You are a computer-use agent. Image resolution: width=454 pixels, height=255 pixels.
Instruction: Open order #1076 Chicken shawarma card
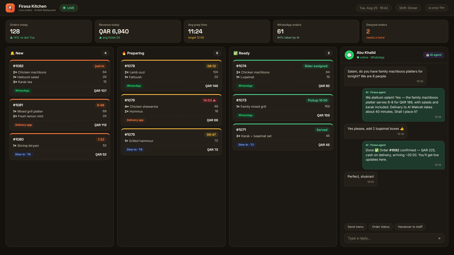pyautogui.click(x=171, y=110)
